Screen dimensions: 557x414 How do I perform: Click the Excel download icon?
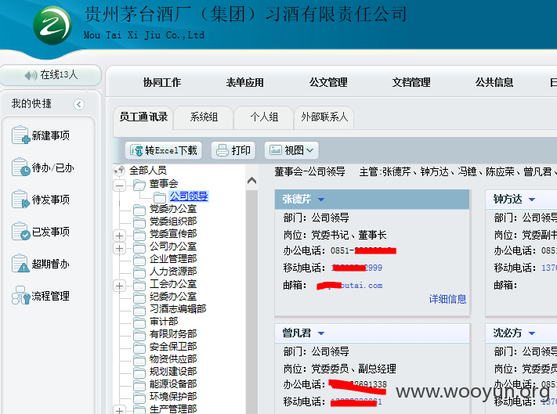coord(136,150)
